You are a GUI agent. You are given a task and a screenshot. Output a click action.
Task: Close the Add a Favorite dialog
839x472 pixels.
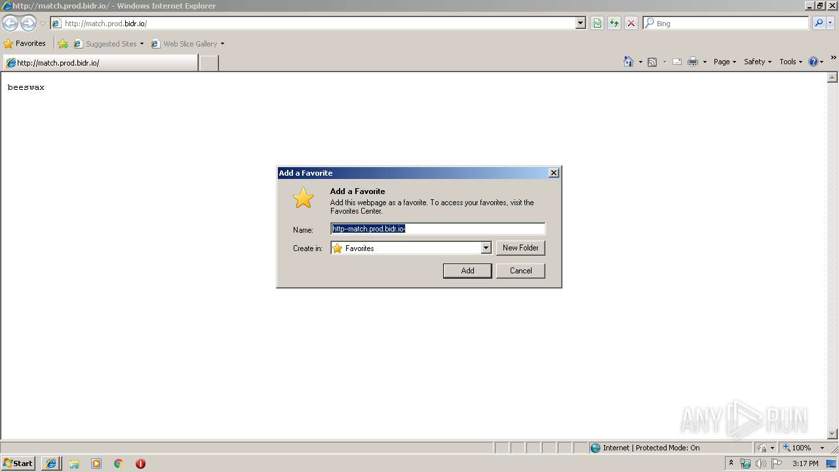coord(554,173)
